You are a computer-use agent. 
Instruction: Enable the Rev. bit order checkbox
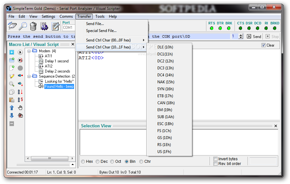click(x=215, y=164)
